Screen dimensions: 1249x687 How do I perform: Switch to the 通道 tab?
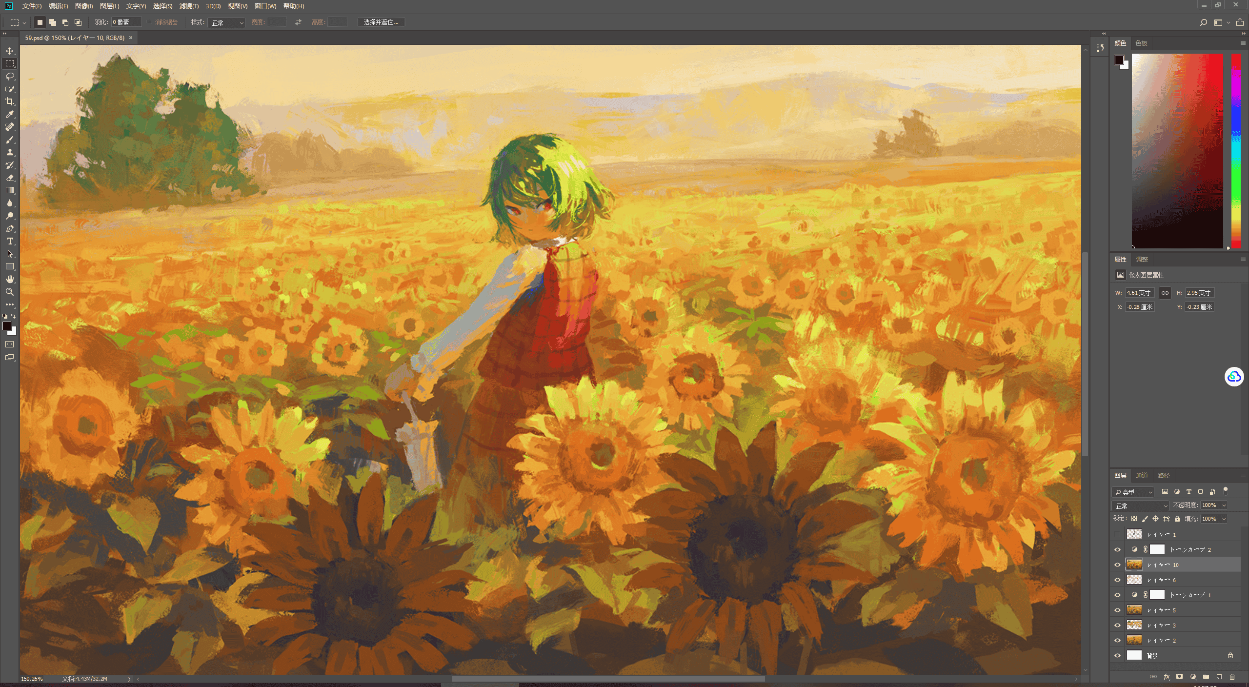pos(1142,475)
